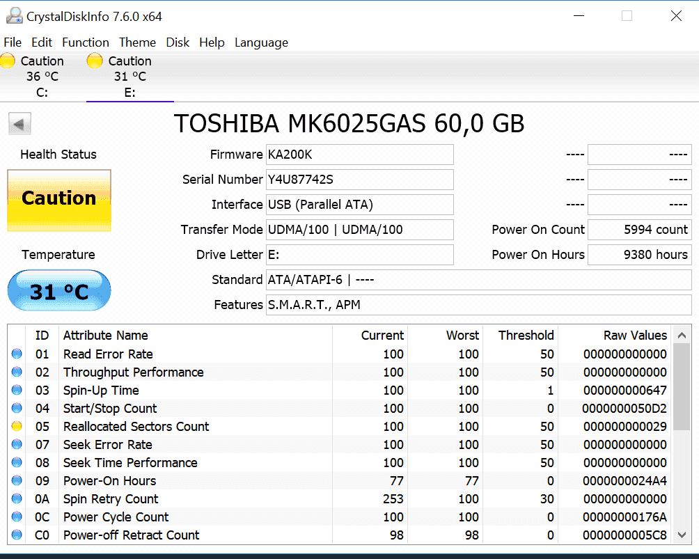Image resolution: width=699 pixels, height=559 pixels.
Task: Select the Read Error Rate attribute name
Action: pos(108,354)
